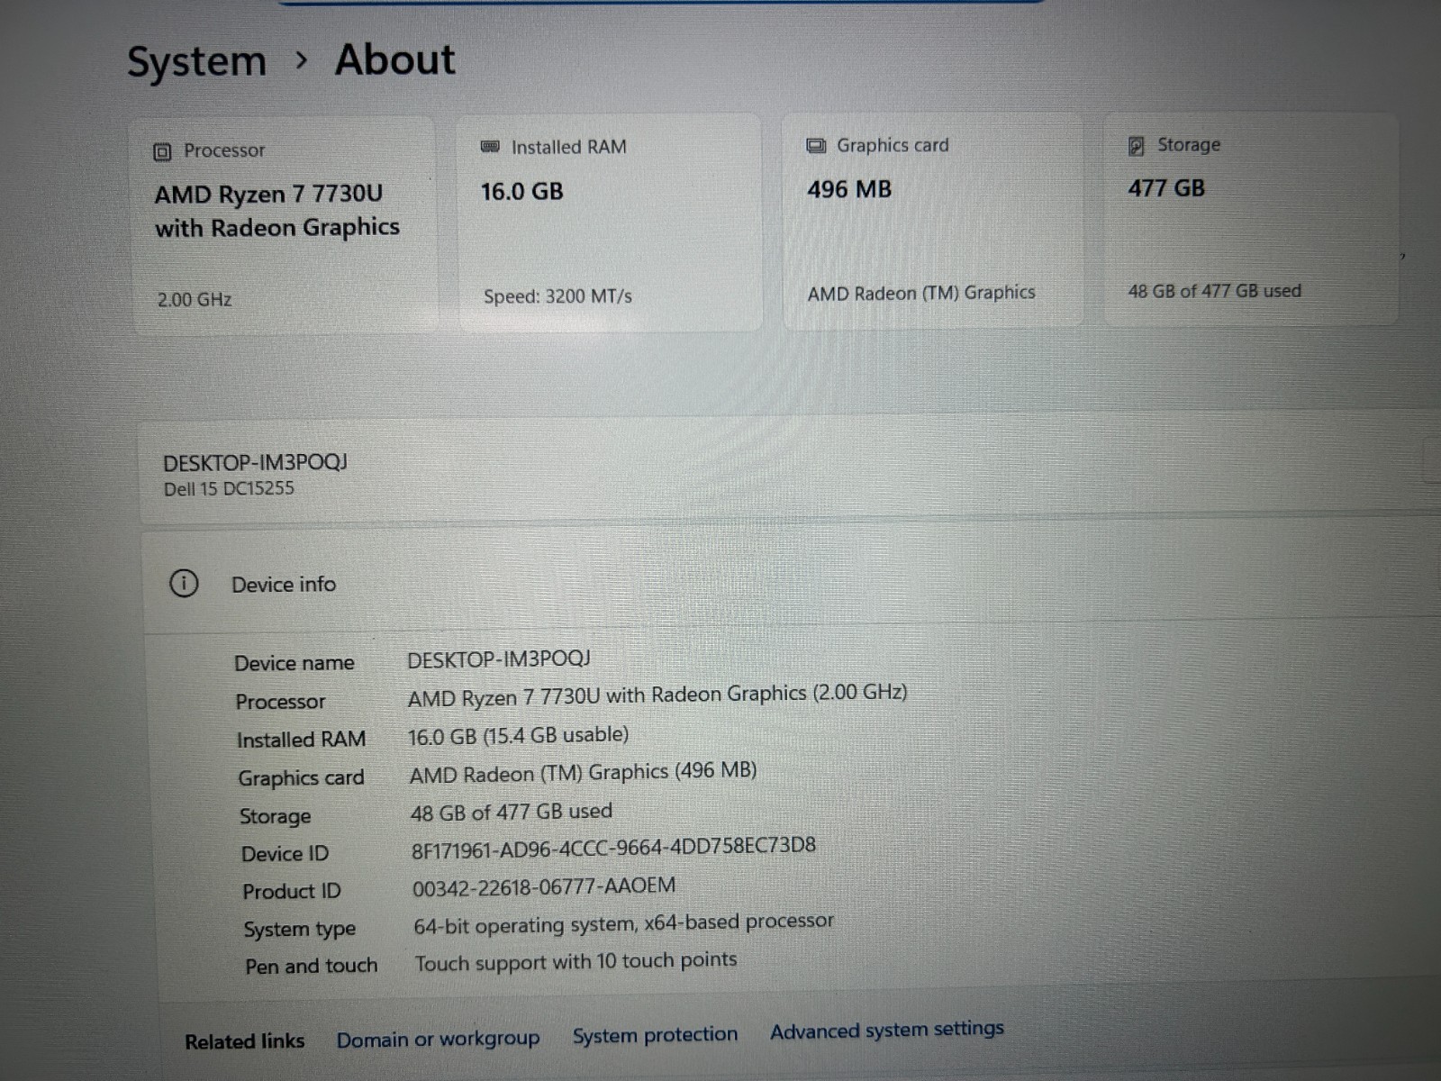The height and width of the screenshot is (1081, 1441).
Task: Open Advanced system settings link
Action: tap(886, 1030)
